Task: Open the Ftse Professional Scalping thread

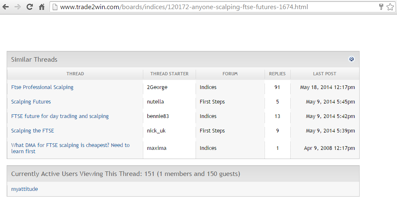Action: pos(42,87)
